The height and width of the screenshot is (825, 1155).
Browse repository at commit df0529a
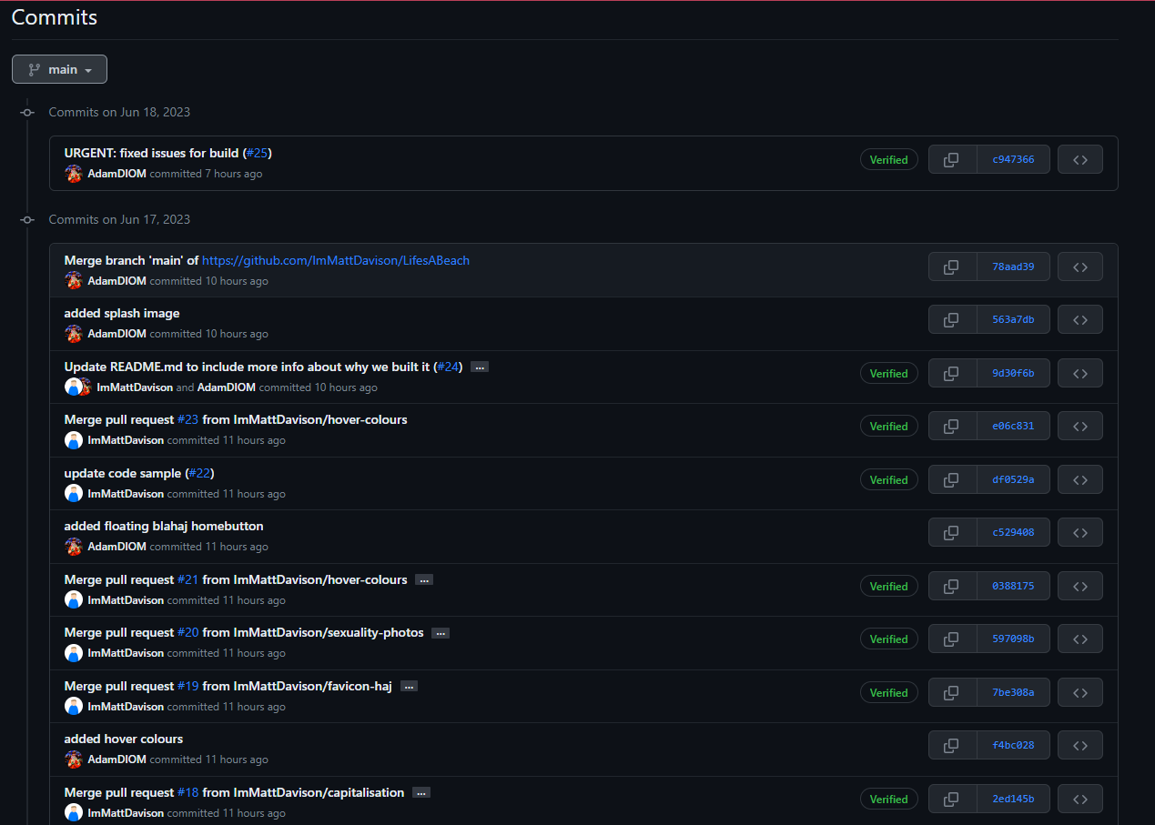click(1080, 479)
